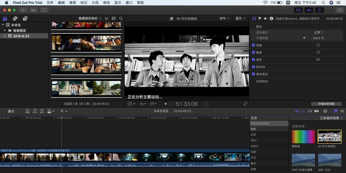Show the Transform on-screen controls icon
The height and width of the screenshot is (173, 346).
pyautogui.click(x=318, y=45)
